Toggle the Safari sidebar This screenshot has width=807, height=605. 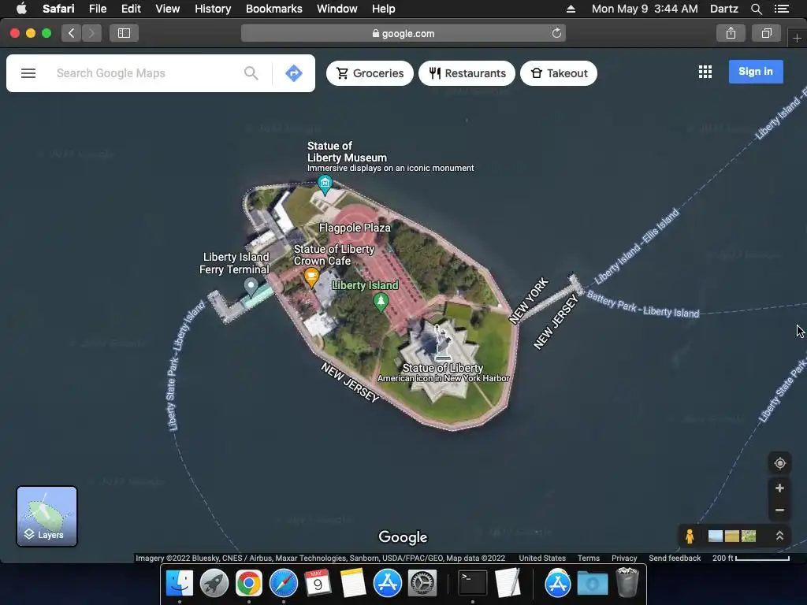[124, 33]
